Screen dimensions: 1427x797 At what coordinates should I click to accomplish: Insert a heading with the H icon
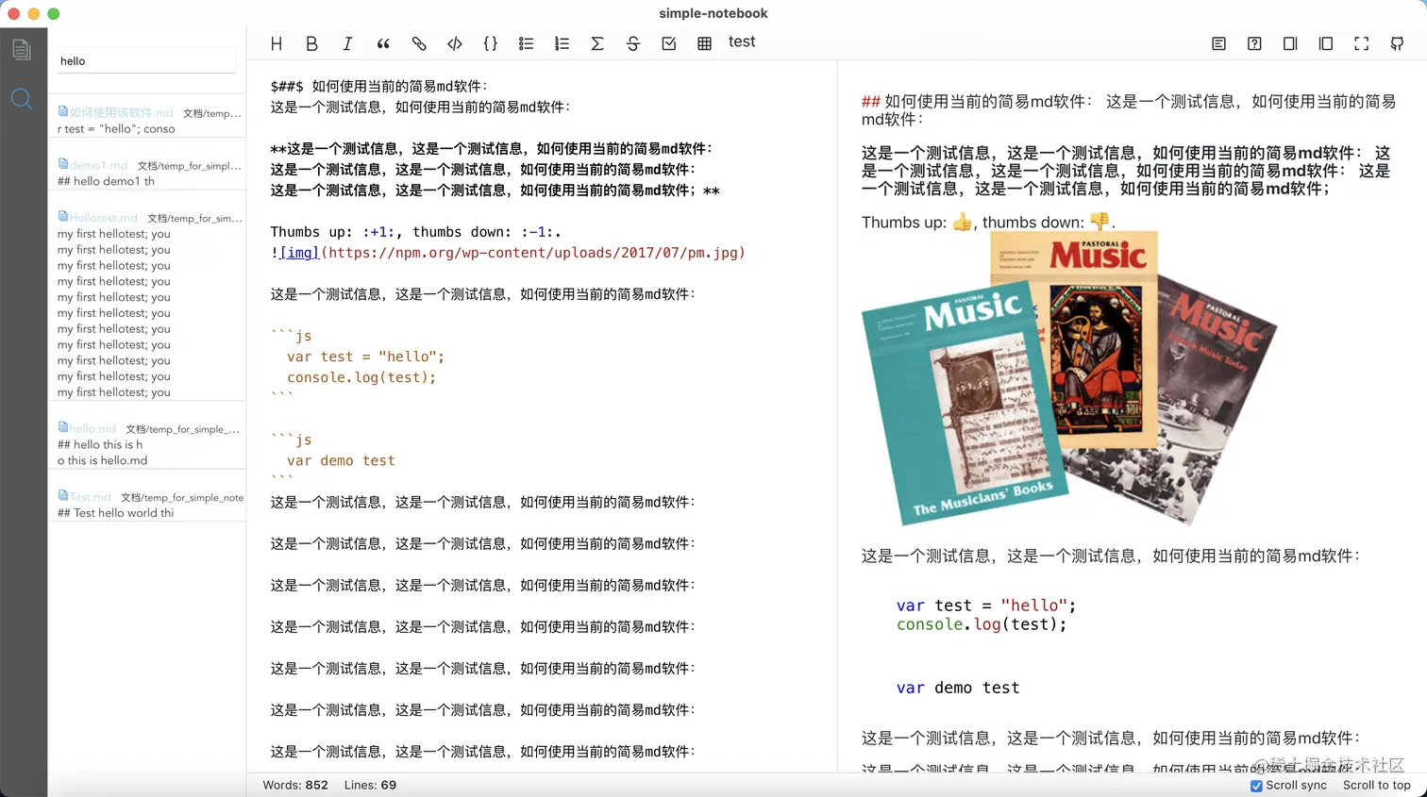click(277, 43)
